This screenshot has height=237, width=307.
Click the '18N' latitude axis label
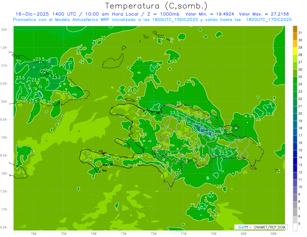pos(4,173)
